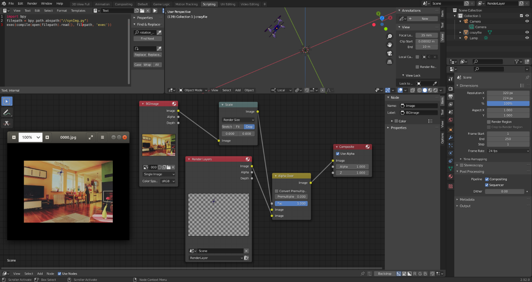Screen dimensions: 532x282
Task: Pick the Links Cut scissors tool
Action: pyautogui.click(x=7, y=123)
